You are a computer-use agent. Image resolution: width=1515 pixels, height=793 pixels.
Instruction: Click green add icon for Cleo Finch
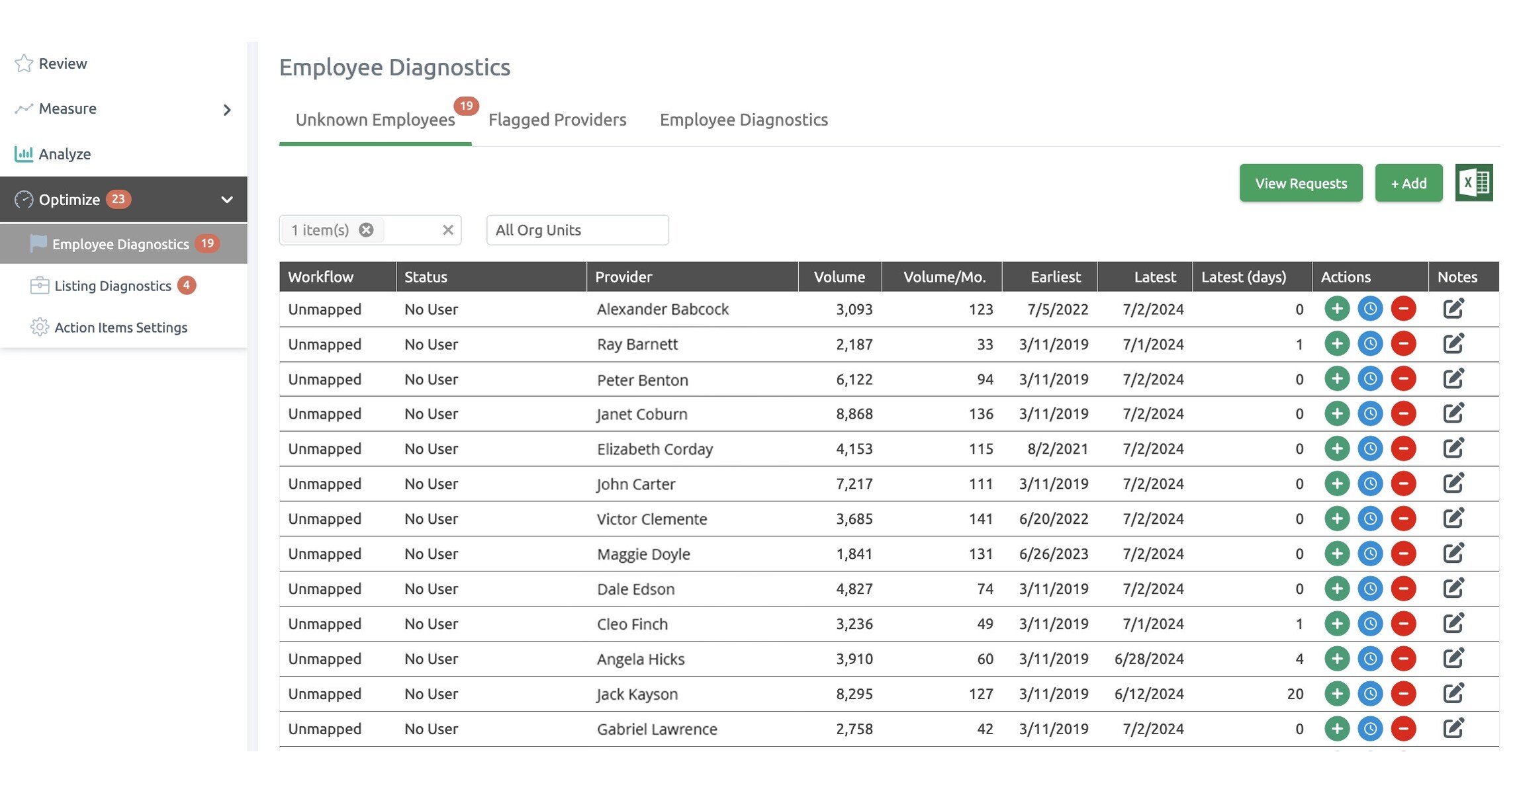point(1337,624)
